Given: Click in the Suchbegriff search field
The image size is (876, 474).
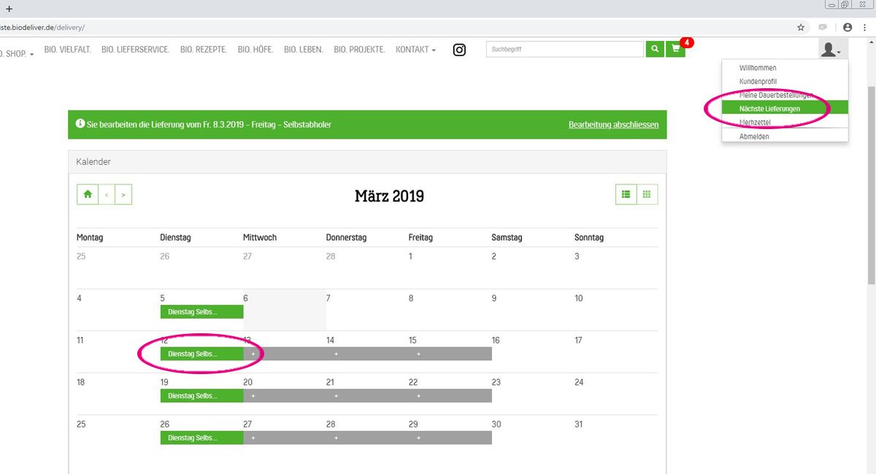Looking at the screenshot, I should click(x=564, y=50).
